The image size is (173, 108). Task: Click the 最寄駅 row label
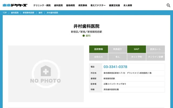coord(94,79)
